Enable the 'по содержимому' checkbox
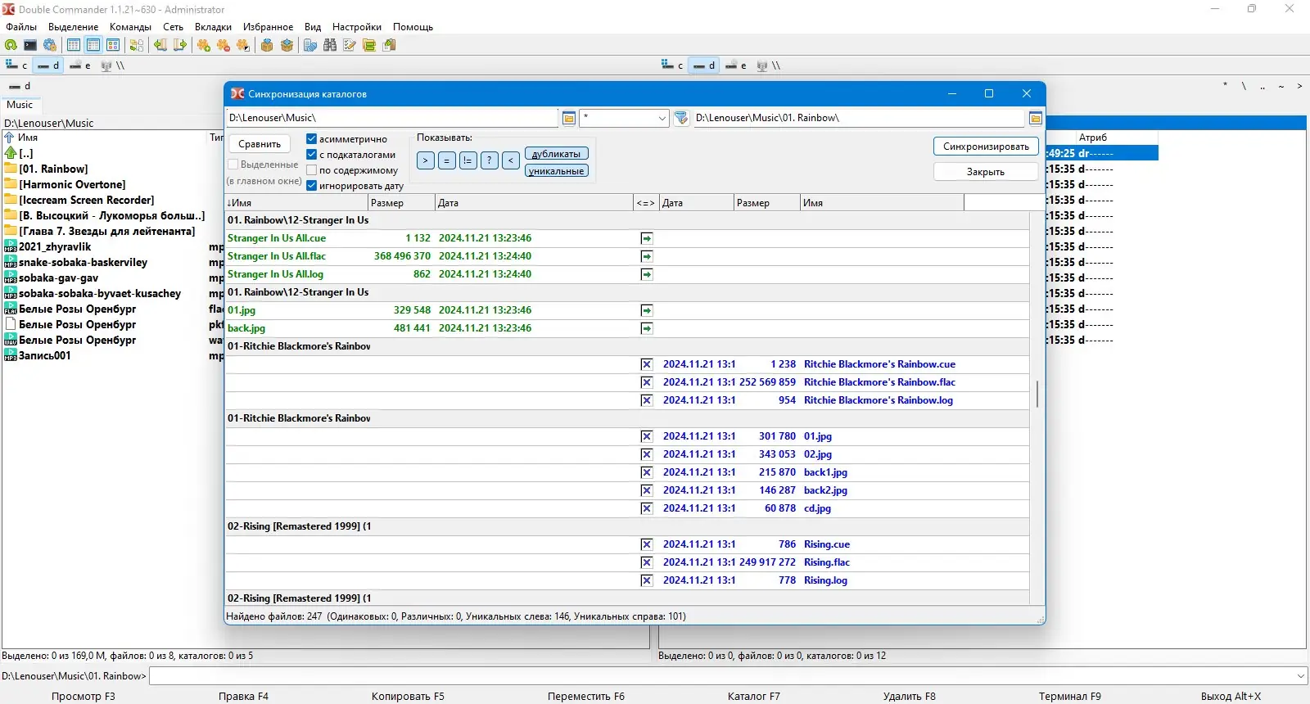The image size is (1310, 704). [311, 170]
